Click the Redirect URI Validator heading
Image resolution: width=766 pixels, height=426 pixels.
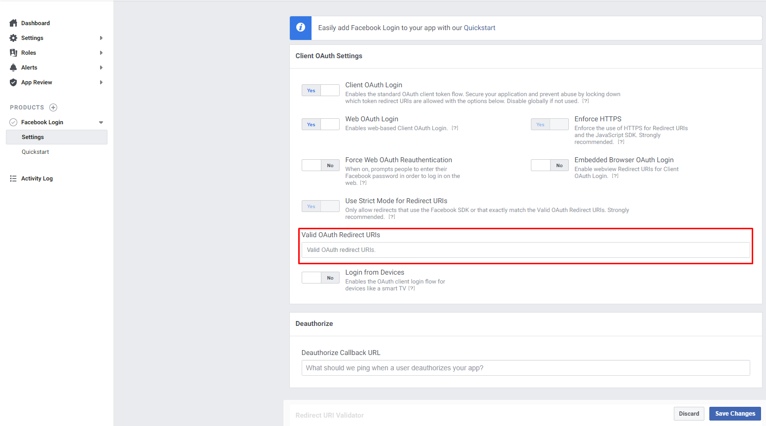330,415
